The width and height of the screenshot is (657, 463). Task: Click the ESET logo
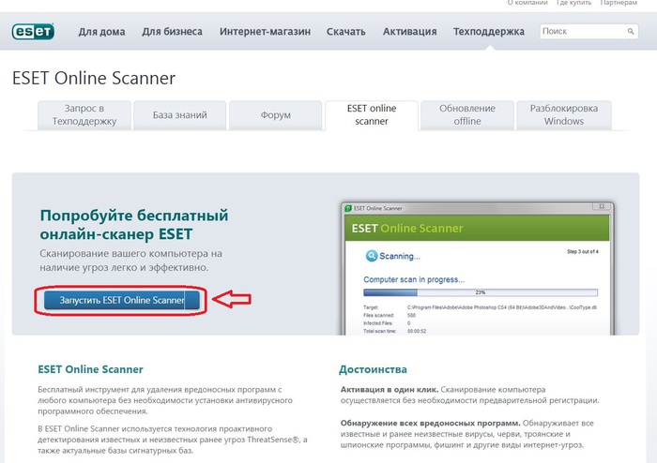click(33, 31)
